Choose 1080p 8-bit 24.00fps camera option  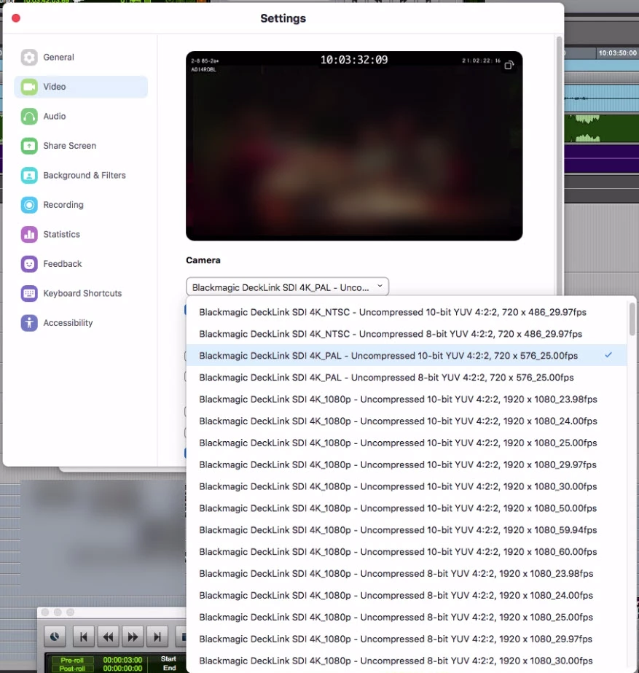(407, 595)
